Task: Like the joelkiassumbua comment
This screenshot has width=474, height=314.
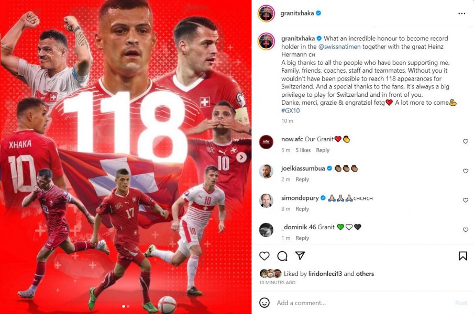Action: point(466,171)
